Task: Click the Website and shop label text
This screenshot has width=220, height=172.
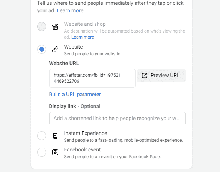Action: coord(85,24)
